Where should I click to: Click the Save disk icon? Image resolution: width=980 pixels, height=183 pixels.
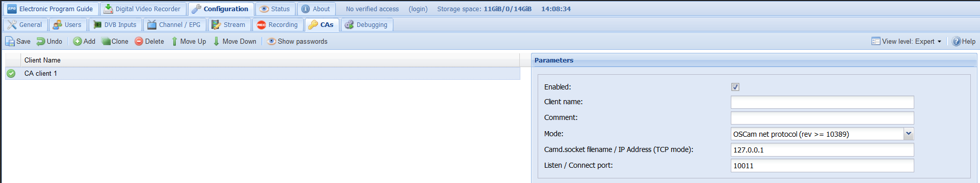pyautogui.click(x=10, y=42)
